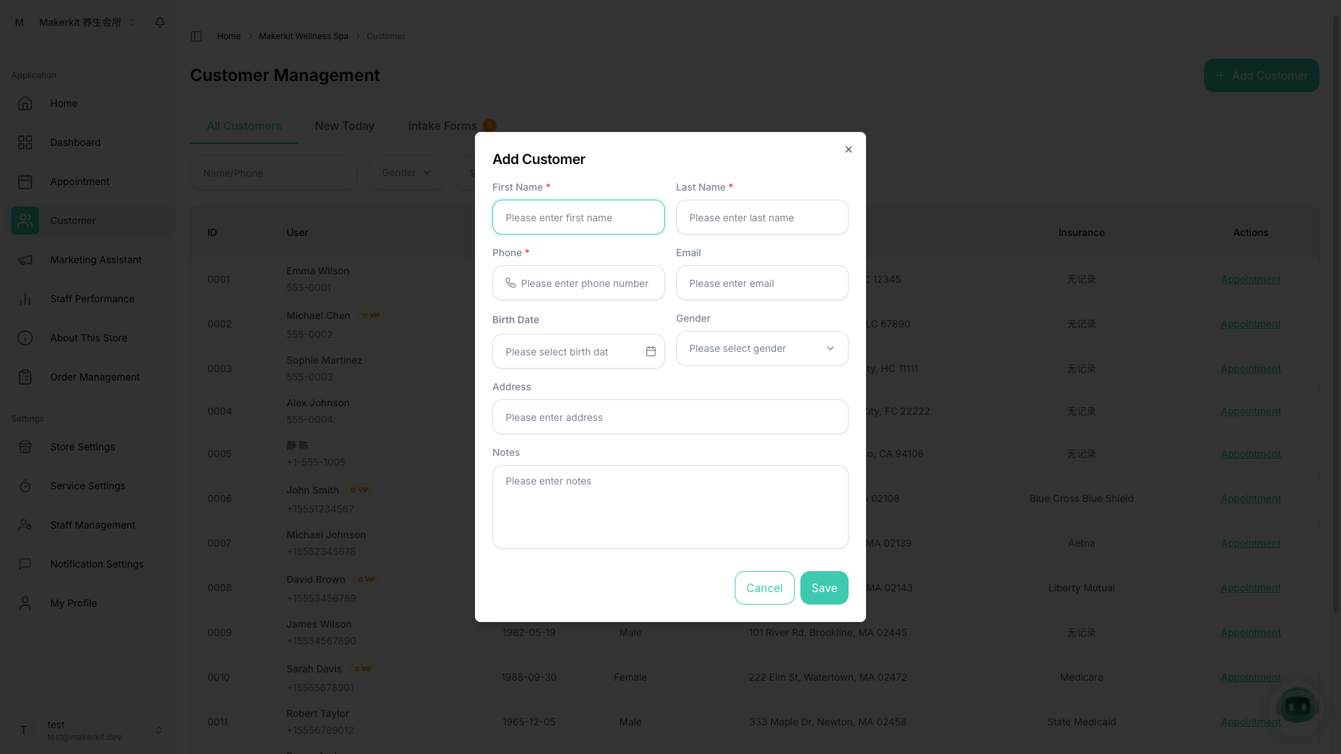Click the Marketing Assistant megaphone icon

click(x=25, y=260)
